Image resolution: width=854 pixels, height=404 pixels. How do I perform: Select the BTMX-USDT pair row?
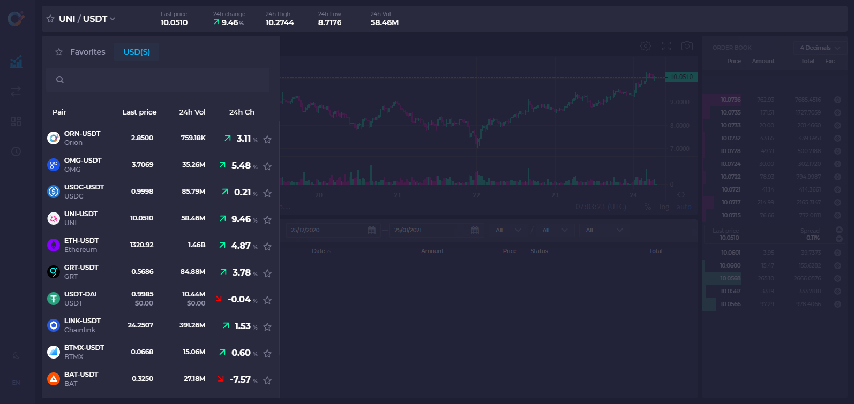coord(160,352)
